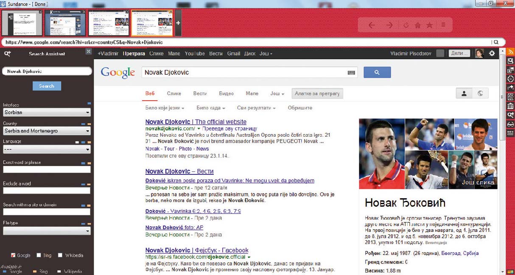Reload the page with the refresh icon
The height and width of the screenshot is (275, 515).
406,25
